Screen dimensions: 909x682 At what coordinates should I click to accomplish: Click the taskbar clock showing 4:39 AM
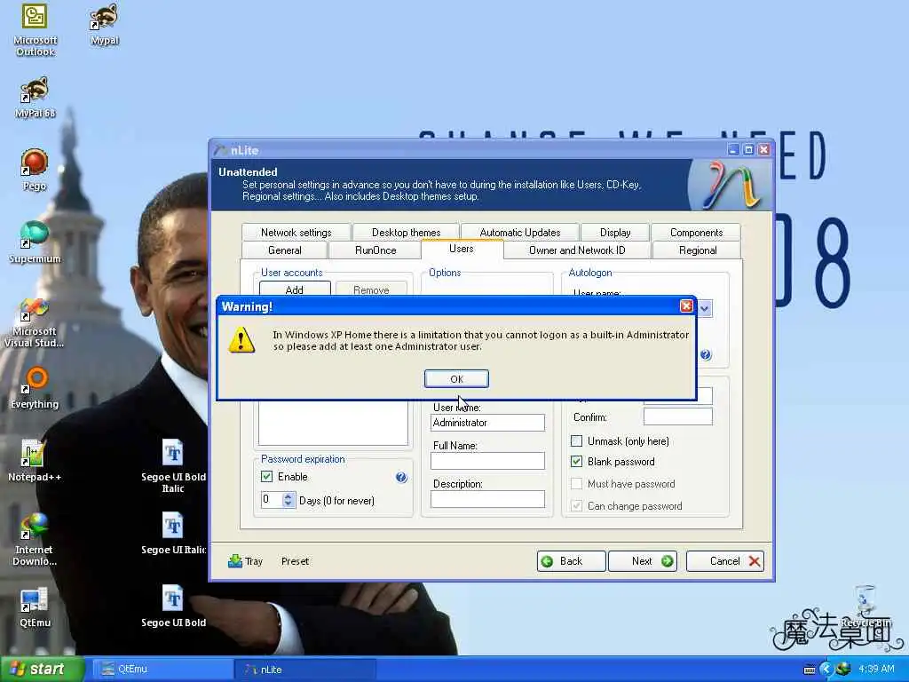pos(876,670)
